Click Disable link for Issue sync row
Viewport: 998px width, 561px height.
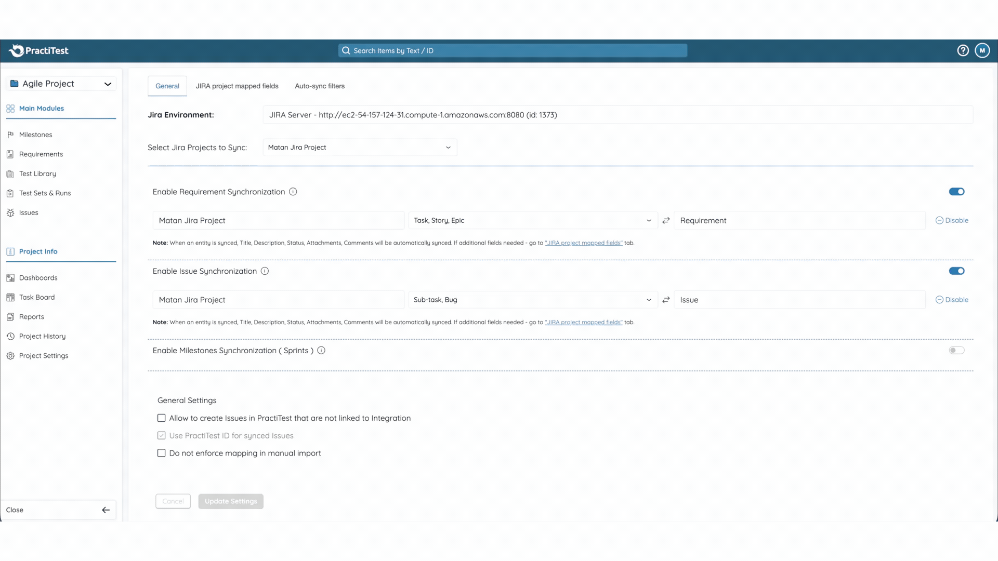(952, 300)
